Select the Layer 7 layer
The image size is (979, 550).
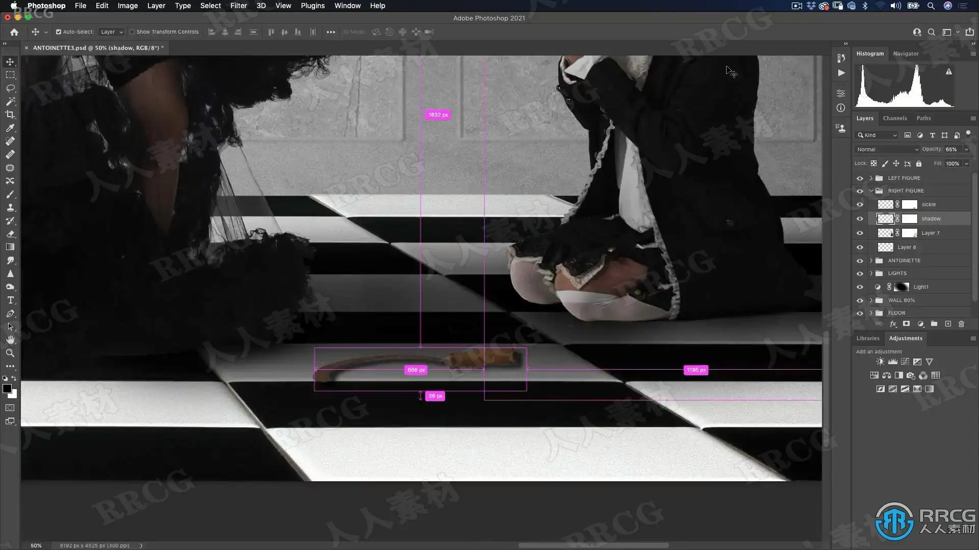point(931,233)
